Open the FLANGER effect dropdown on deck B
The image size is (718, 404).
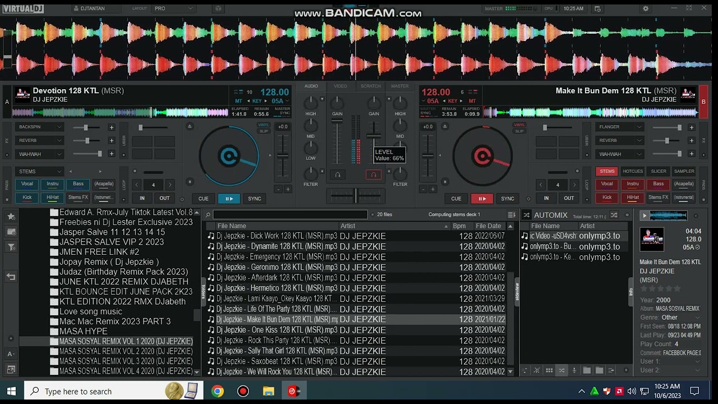click(619, 127)
